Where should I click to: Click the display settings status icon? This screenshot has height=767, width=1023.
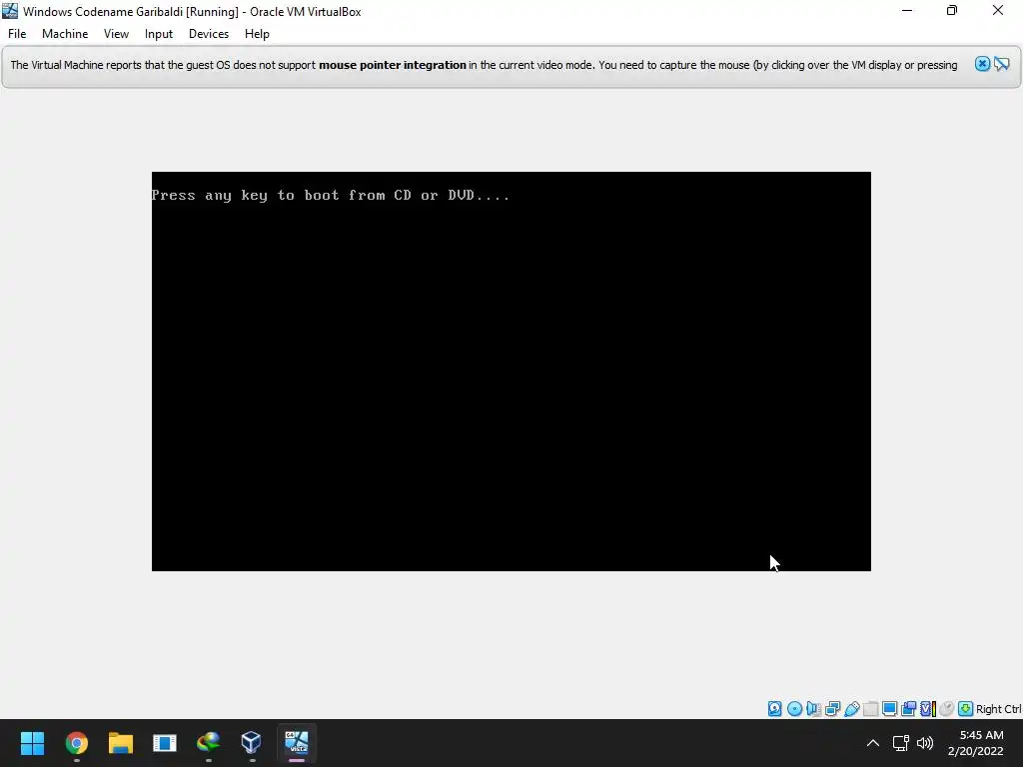[889, 709]
